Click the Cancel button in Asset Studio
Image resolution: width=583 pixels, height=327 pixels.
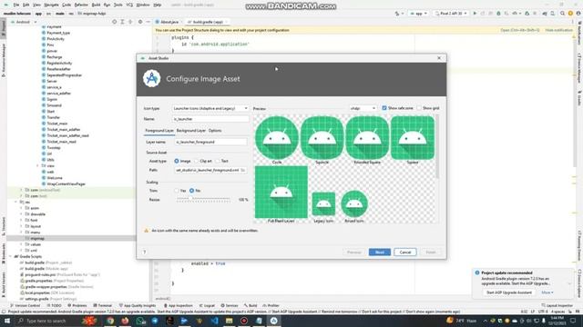pyautogui.click(x=404, y=253)
